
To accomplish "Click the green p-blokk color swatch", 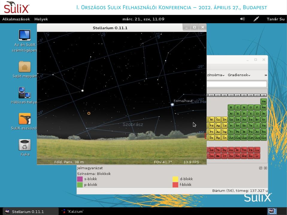I will (x=80, y=185).
